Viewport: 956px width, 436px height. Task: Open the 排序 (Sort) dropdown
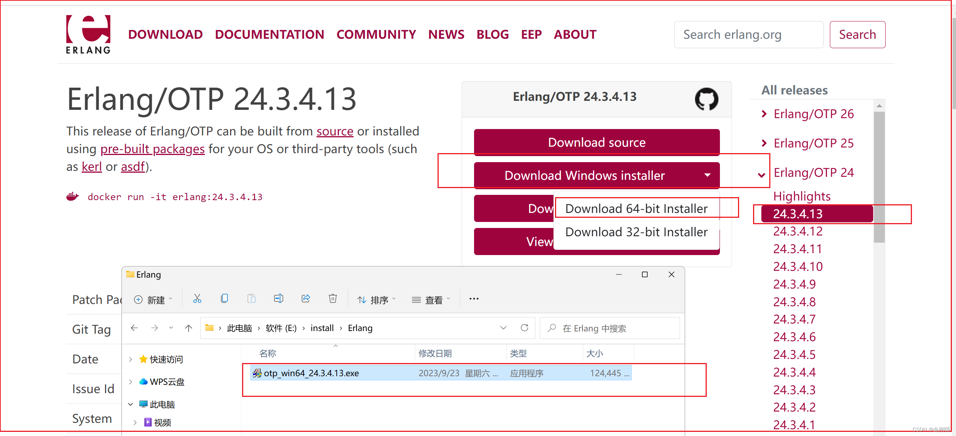point(376,300)
